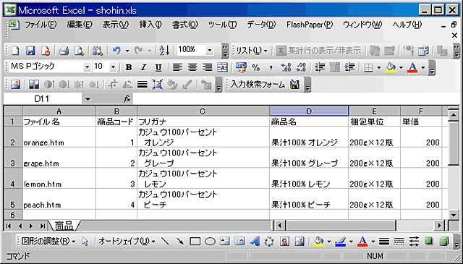463x264 pixels.
Task: Open the 書式(O) menu
Action: point(185,25)
